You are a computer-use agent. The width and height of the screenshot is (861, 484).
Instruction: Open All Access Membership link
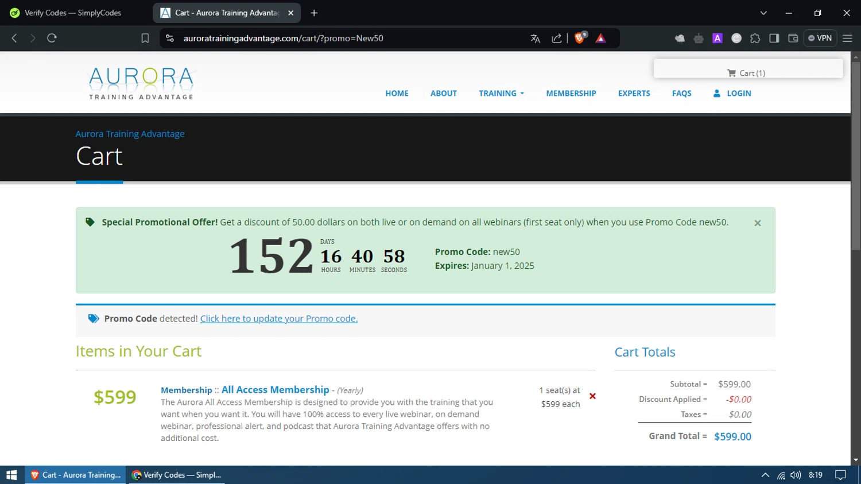[x=276, y=390]
